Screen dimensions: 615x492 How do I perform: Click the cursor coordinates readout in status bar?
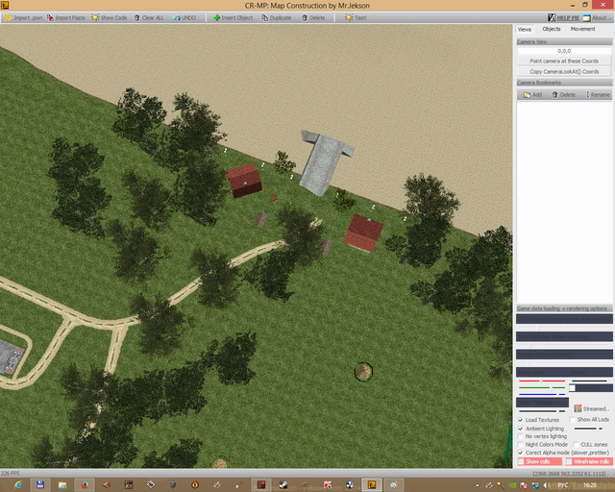[x=569, y=474]
